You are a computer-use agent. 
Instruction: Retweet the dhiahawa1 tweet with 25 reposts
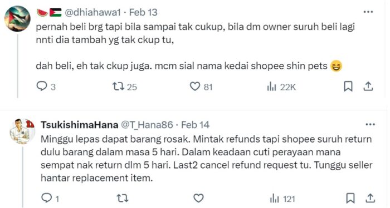(x=124, y=87)
